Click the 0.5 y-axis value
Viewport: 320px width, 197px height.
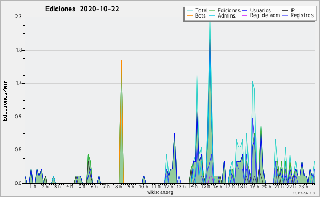pos(18,150)
